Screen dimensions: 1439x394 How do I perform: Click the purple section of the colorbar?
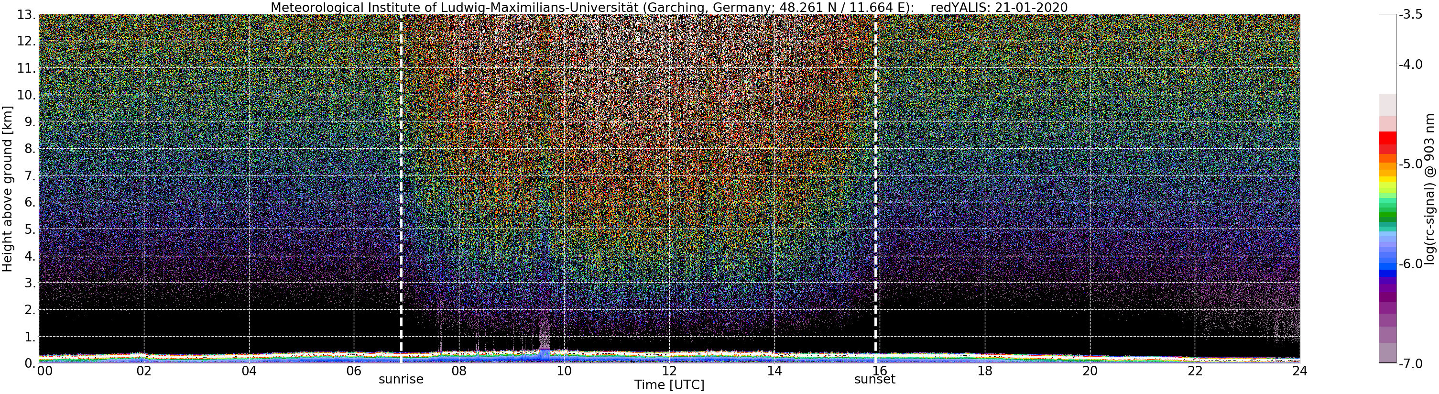coord(1387,292)
